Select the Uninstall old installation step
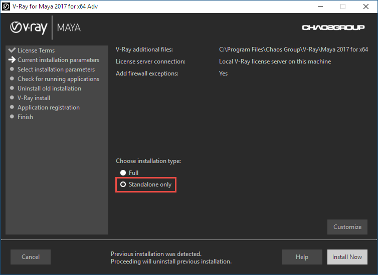The width and height of the screenshot is (378, 275). coord(50,88)
